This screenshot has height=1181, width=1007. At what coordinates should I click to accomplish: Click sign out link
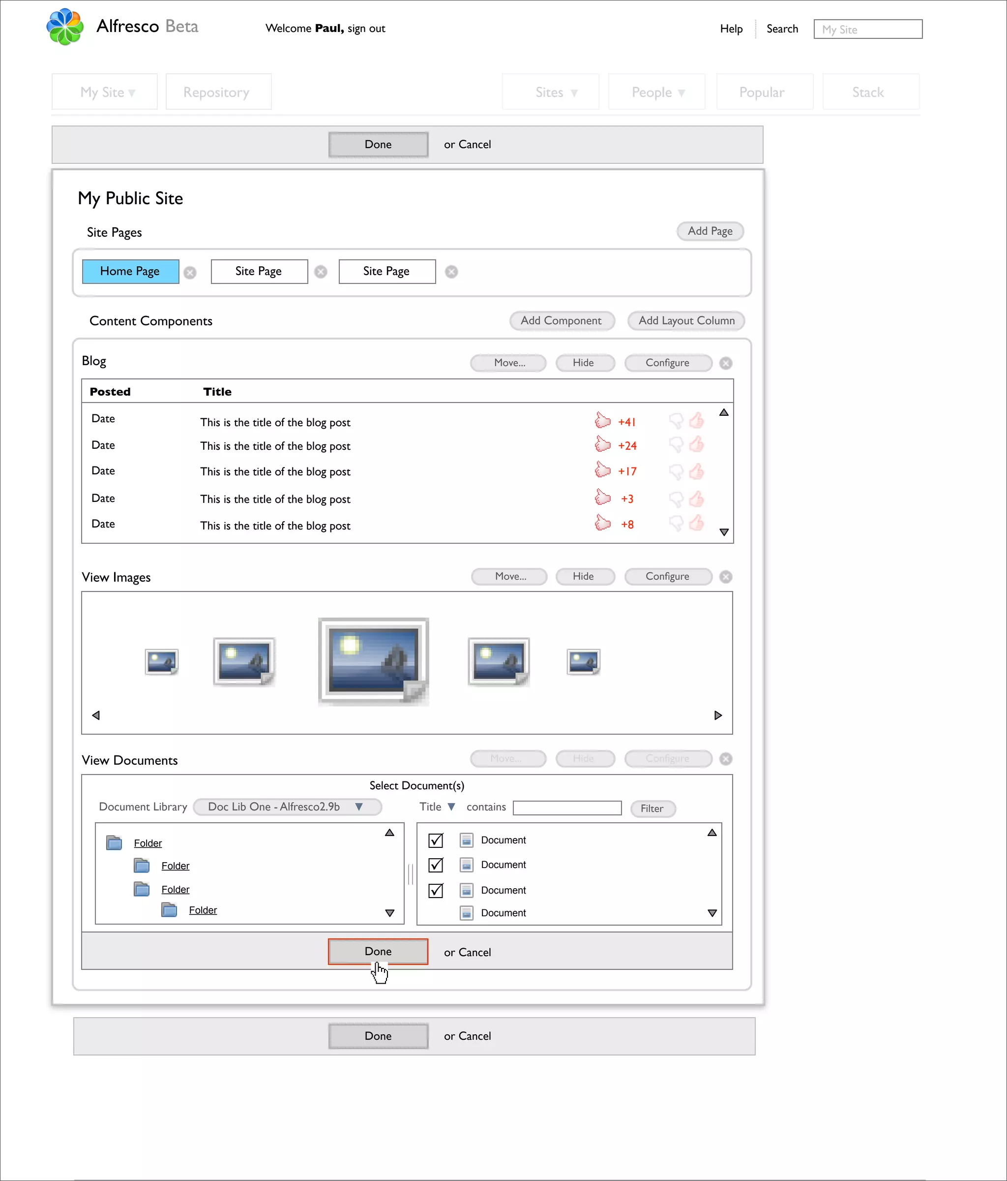tap(366, 29)
